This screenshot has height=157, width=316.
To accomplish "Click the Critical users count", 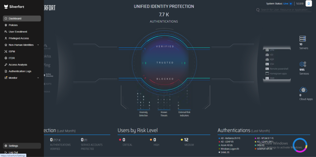I will click(x=124, y=140).
